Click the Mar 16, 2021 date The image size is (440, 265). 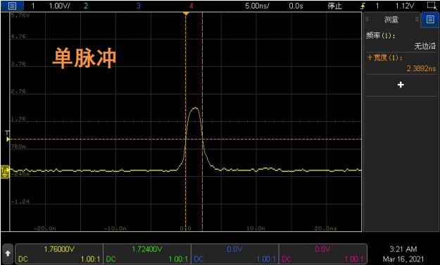(x=403, y=259)
